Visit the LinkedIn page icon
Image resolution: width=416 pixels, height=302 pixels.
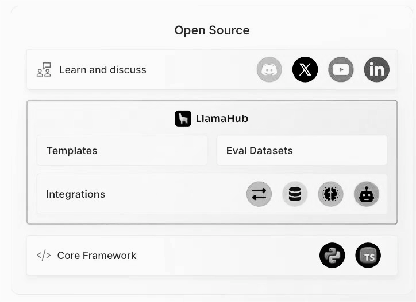click(x=377, y=69)
